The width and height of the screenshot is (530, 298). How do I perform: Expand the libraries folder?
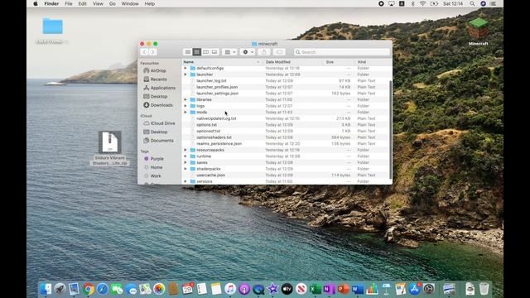[x=185, y=99]
